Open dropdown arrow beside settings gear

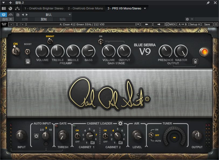192,19
